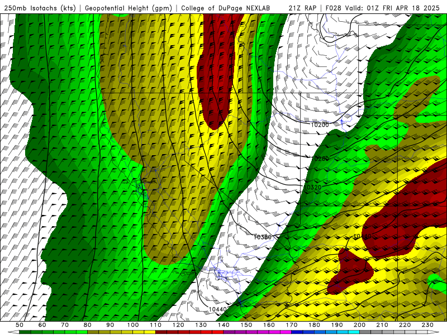Click the 70 value on the color scale
Viewport: 447px width, 335px height.
click(x=65, y=325)
